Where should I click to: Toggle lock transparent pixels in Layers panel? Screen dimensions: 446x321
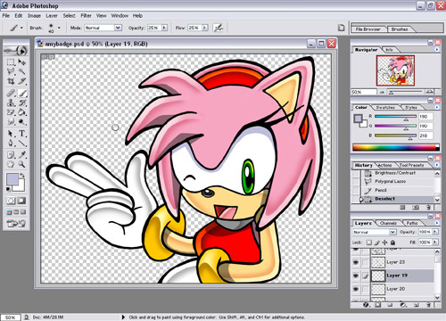pyautogui.click(x=369, y=243)
